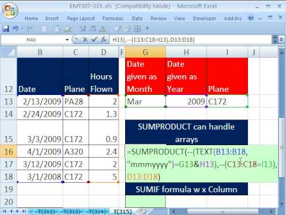Image resolution: width=286 pixels, height=215 pixels.
Task: Click the Save icon in quick access toolbar
Action: click(6, 29)
